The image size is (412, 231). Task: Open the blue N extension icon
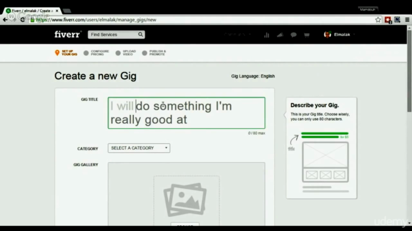click(397, 20)
